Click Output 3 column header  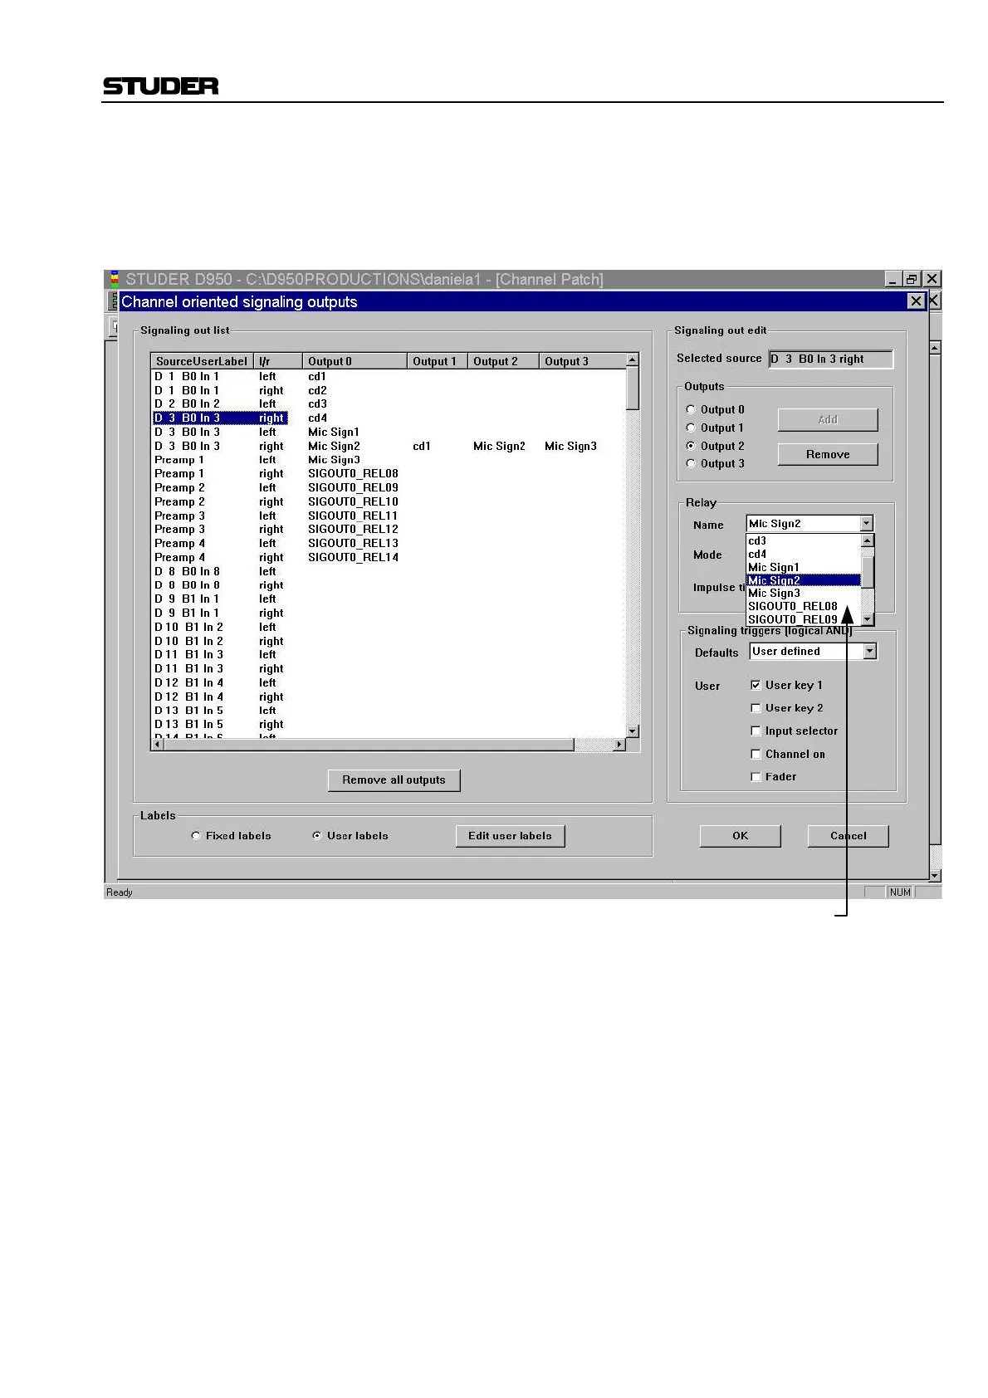click(583, 361)
